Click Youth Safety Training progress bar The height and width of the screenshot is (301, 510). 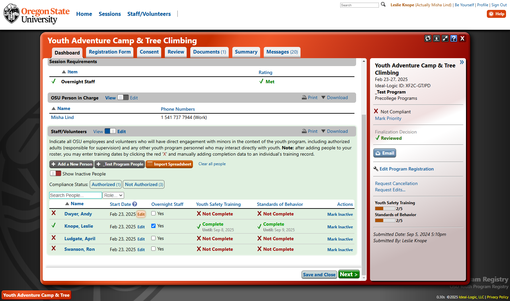385,208
